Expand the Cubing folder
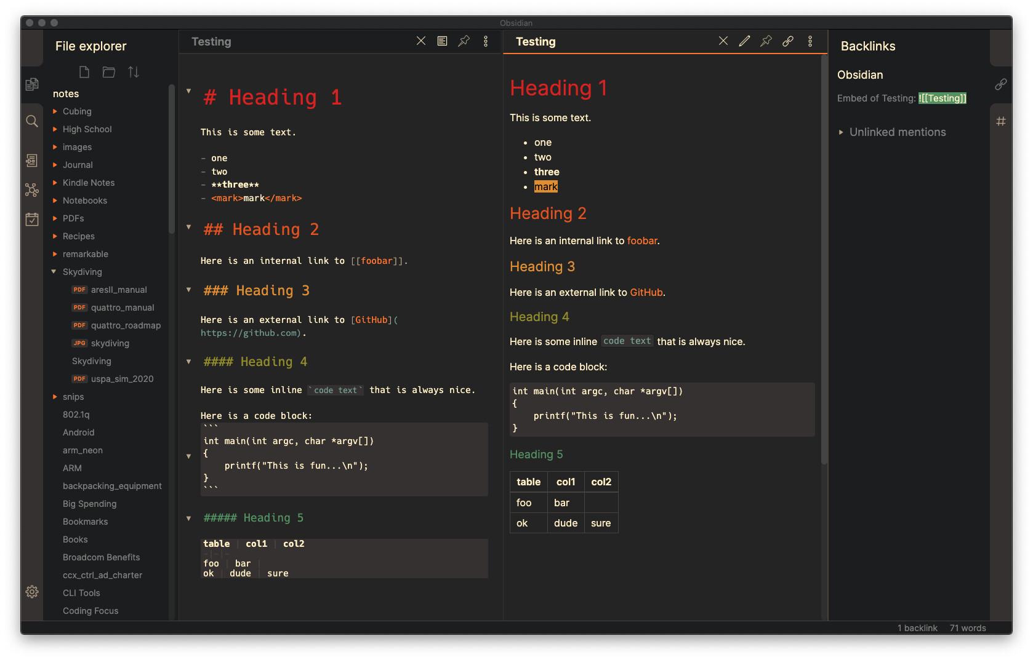Image resolution: width=1033 pixels, height=660 pixels. 55,111
